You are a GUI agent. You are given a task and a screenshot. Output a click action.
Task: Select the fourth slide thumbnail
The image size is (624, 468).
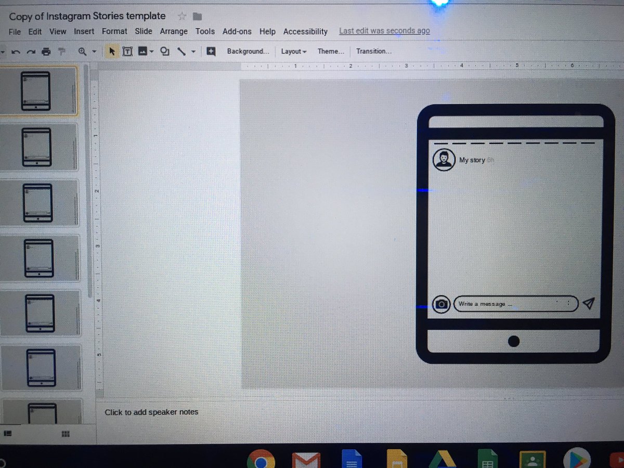click(x=40, y=258)
